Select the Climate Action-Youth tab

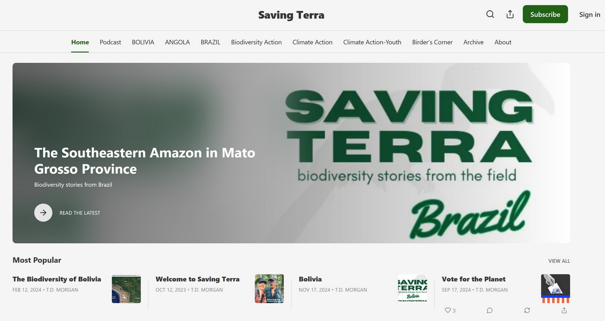tap(372, 42)
